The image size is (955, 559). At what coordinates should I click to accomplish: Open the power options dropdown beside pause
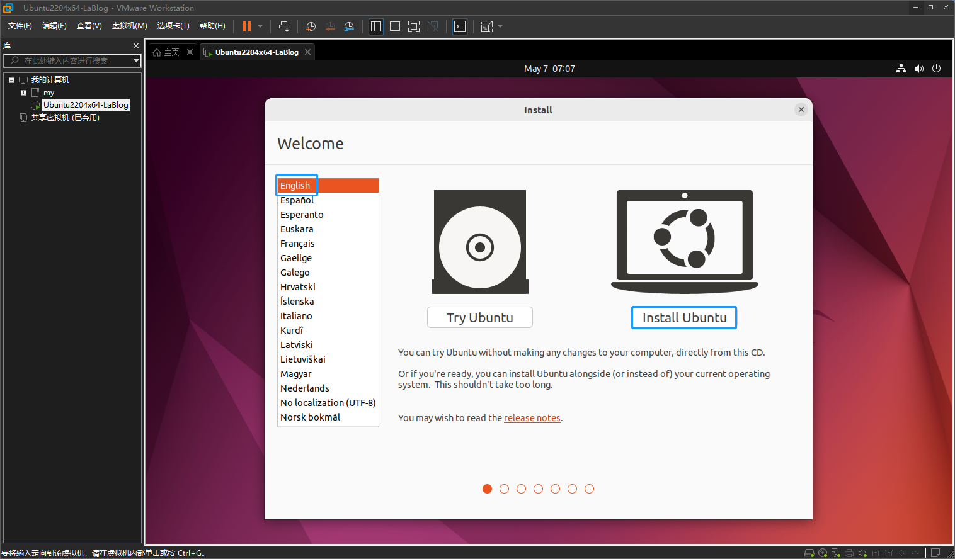coord(260,26)
